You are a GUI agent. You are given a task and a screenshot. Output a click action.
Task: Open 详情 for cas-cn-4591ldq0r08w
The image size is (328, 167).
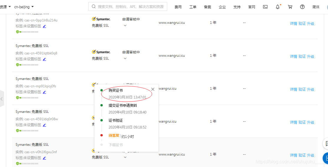point(294,122)
